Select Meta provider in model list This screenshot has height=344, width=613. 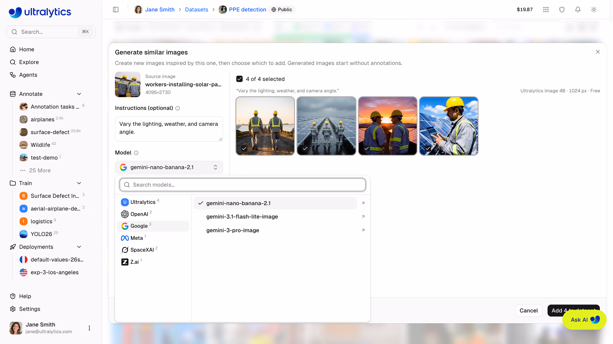tap(153, 238)
